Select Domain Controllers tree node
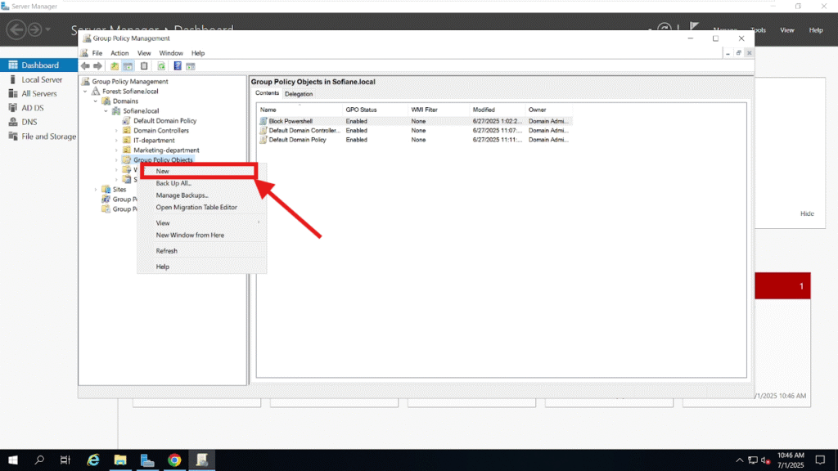The width and height of the screenshot is (838, 471). [161, 130]
